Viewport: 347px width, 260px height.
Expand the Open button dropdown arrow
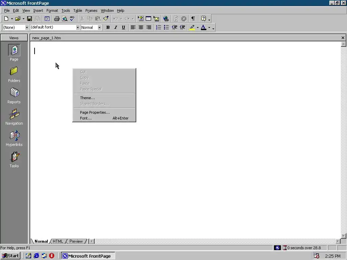(23, 19)
